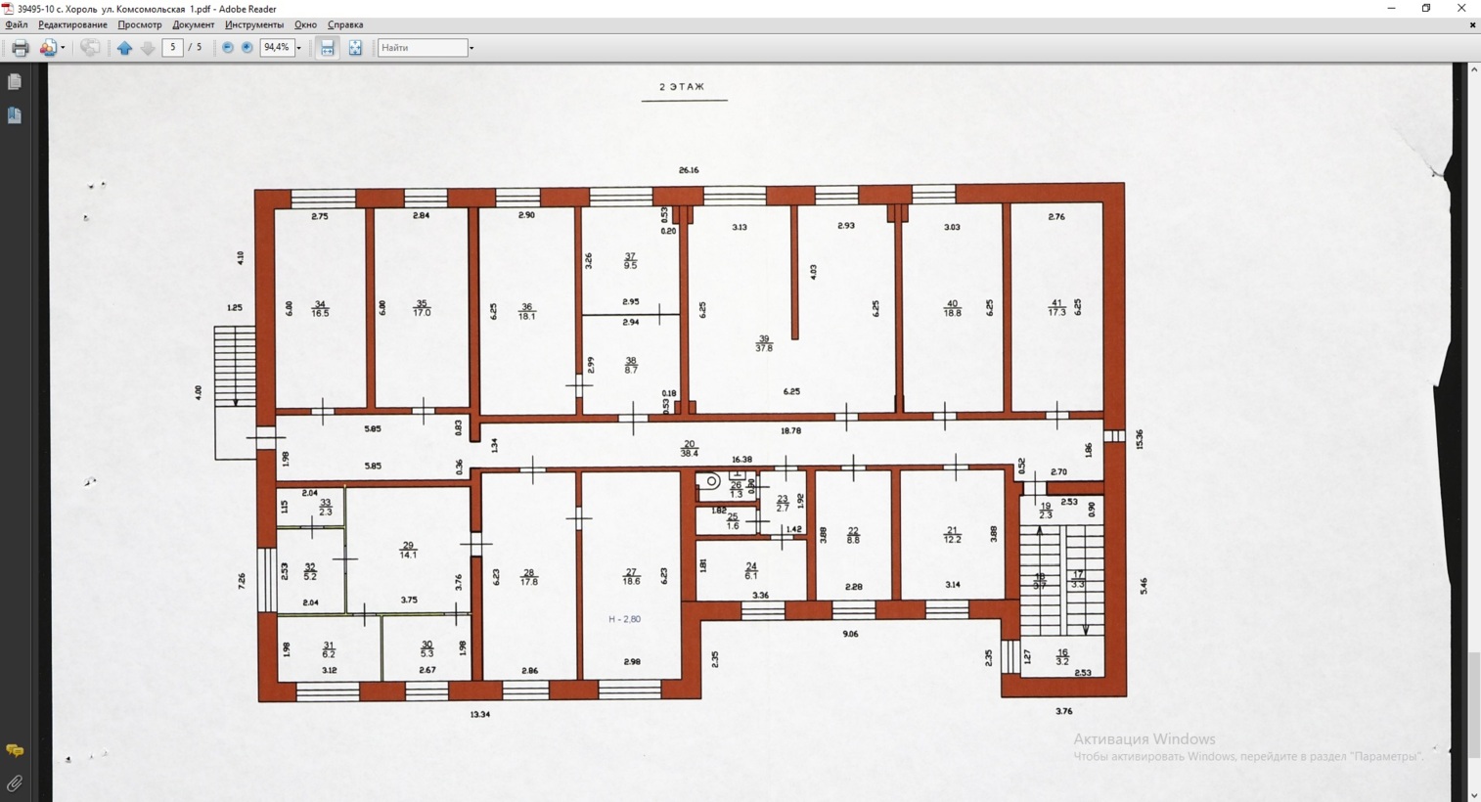Image resolution: width=1481 pixels, height=802 pixels.
Task: Click the collaborate/share people icon
Action: [x=47, y=48]
